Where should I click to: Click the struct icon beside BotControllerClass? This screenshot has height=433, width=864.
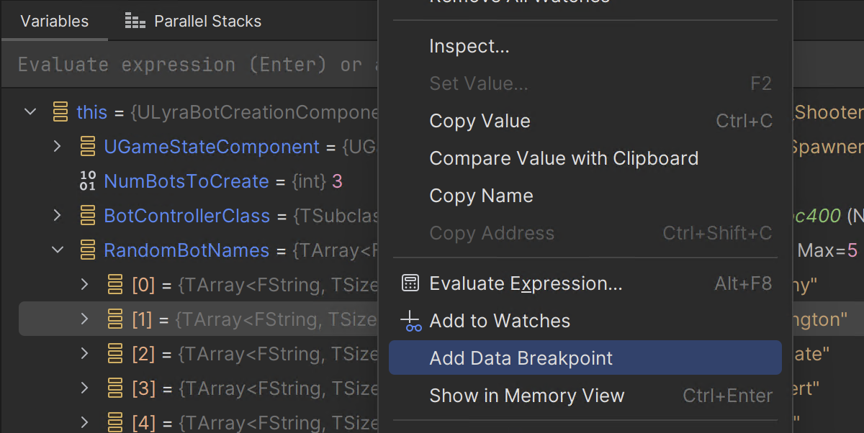click(88, 216)
